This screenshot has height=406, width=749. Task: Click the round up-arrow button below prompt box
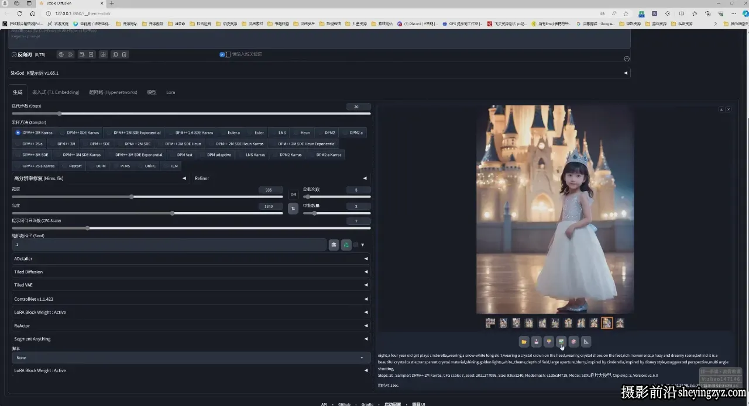click(627, 59)
